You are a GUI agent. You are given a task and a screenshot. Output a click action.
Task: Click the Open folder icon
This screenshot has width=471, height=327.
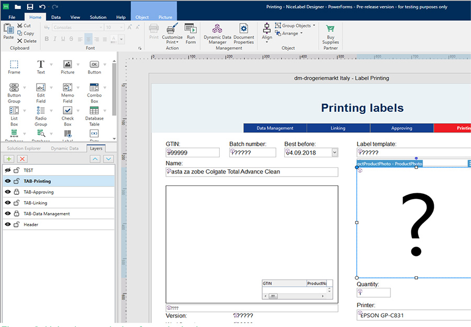[18, 7]
